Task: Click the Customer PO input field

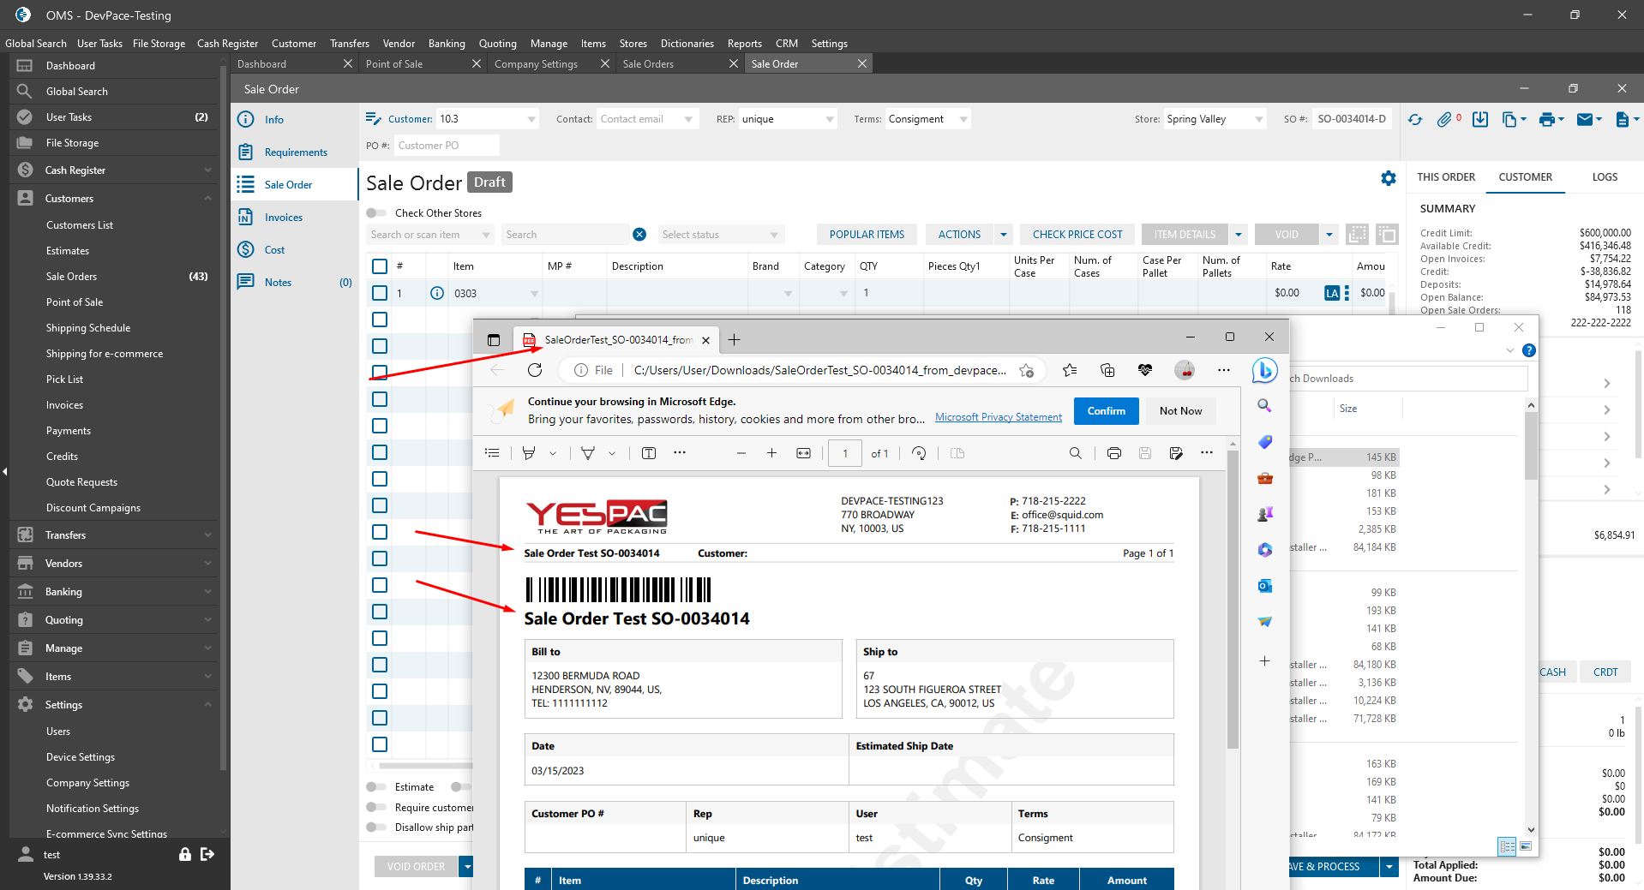Action: pyautogui.click(x=446, y=146)
